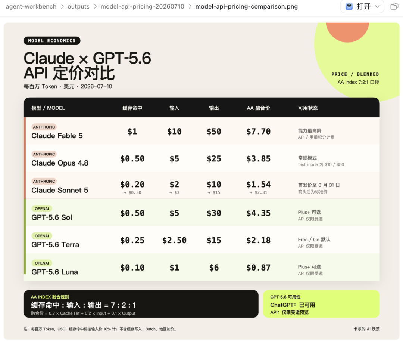Click the 输入 column header
This screenshot has height=343, width=403.
tap(174, 108)
